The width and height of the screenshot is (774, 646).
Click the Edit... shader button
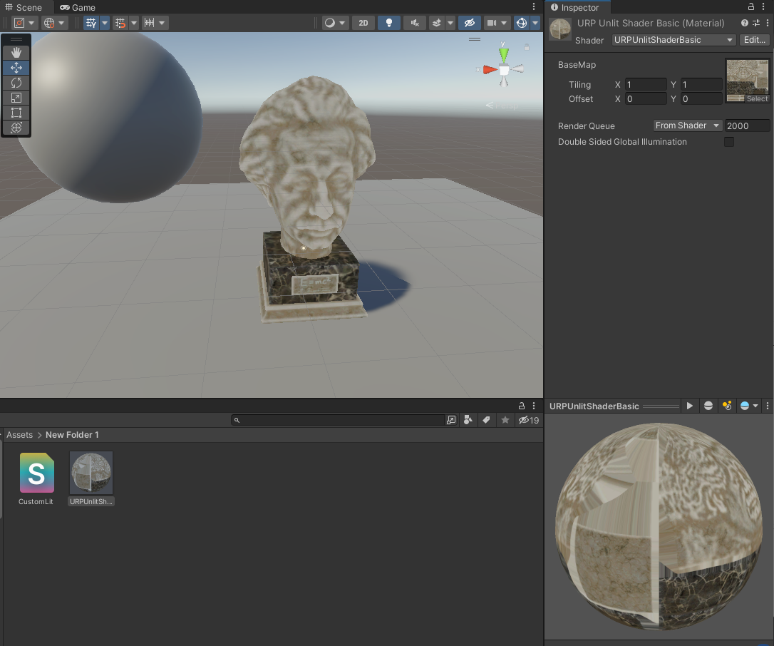coord(754,40)
